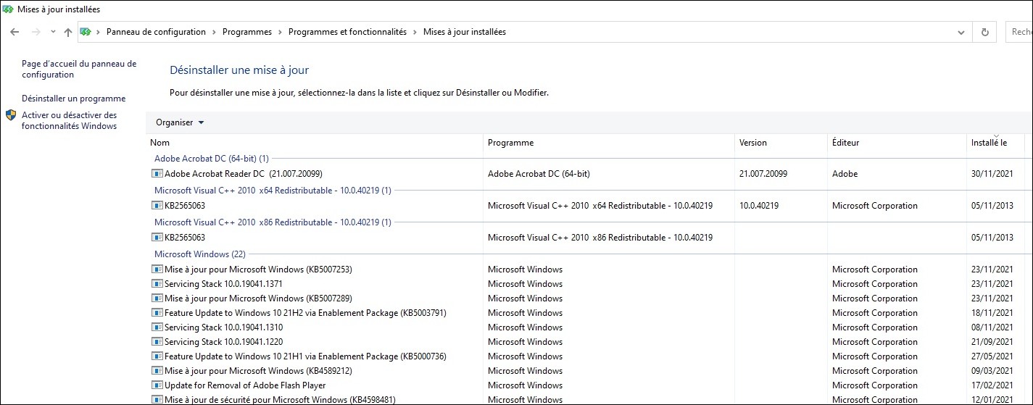Collapse Adobe Acrobat DC (64-bit) group
Viewport: 1033px width, 405px height.
(211, 158)
